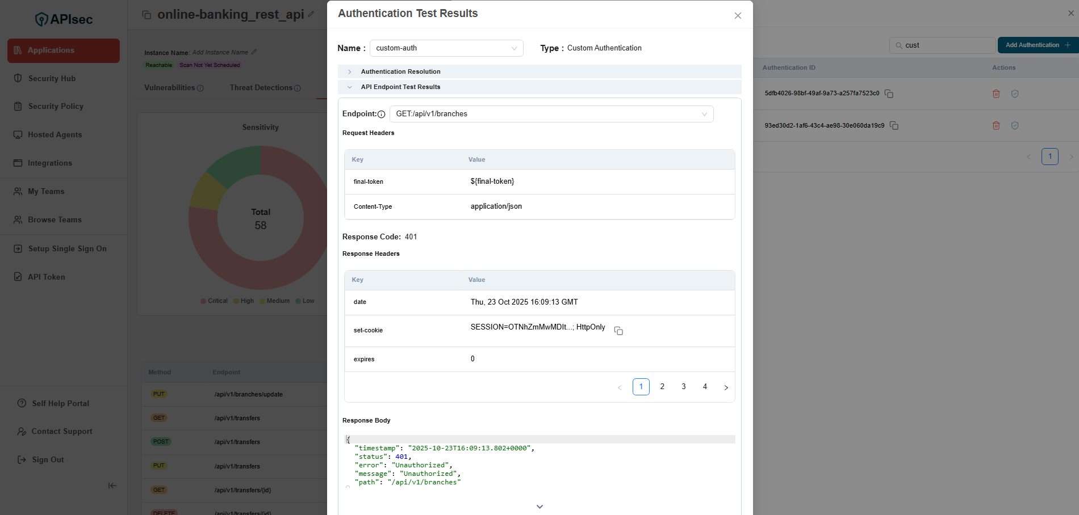Go to the API Token page
Image resolution: width=1079 pixels, height=515 pixels.
[x=46, y=277]
